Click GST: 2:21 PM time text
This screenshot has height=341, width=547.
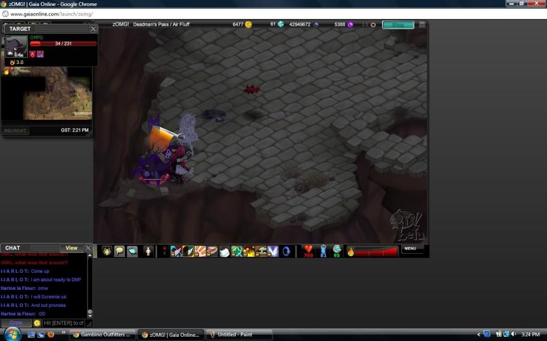(75, 130)
